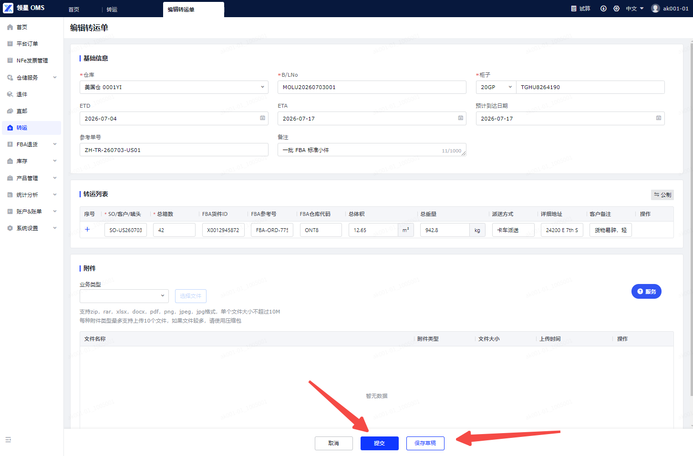Select 转运 in the sidebar
Screen dimensions: 693x456
tap(31, 128)
